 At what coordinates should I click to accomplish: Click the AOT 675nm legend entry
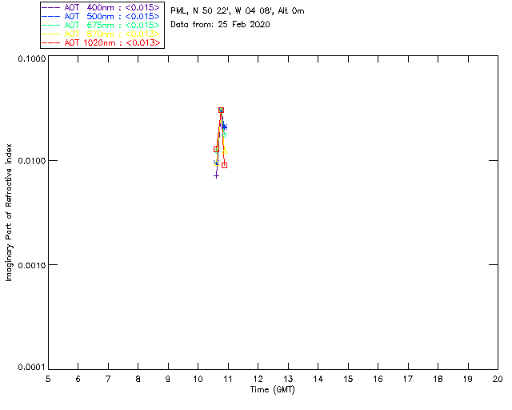pos(101,25)
